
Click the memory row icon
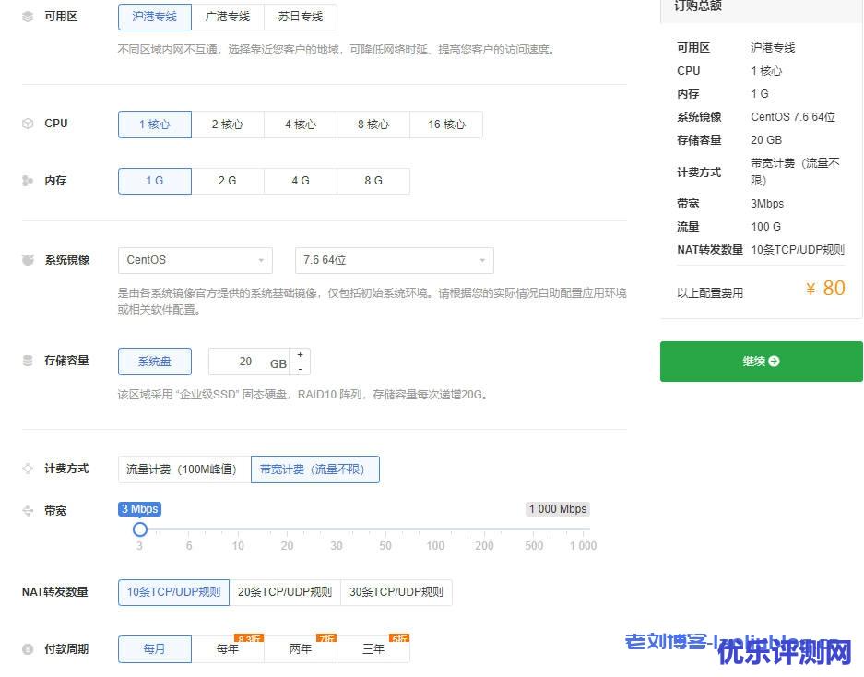click(28, 181)
